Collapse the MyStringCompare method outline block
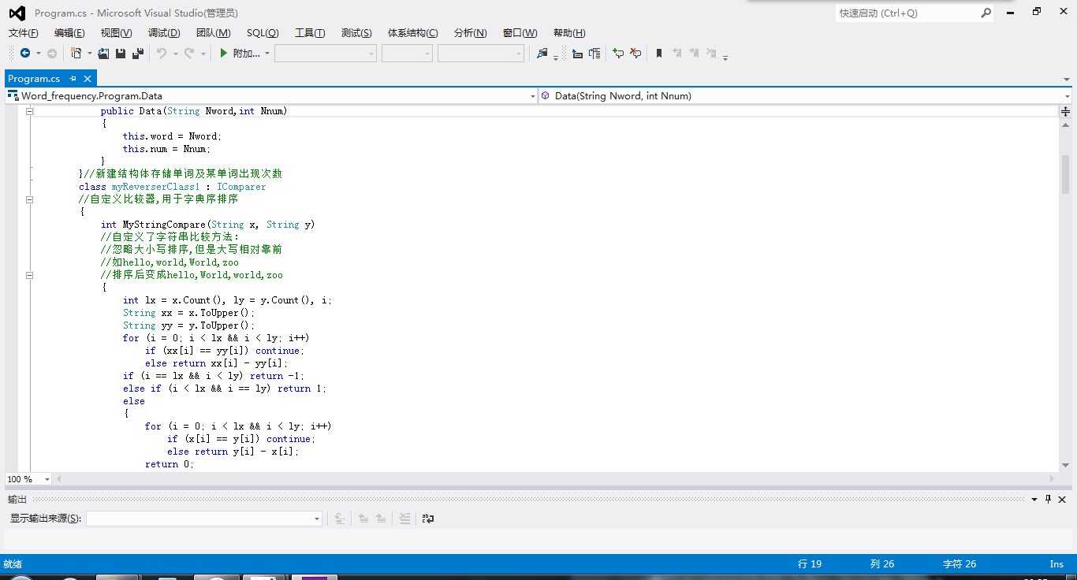 [30, 275]
